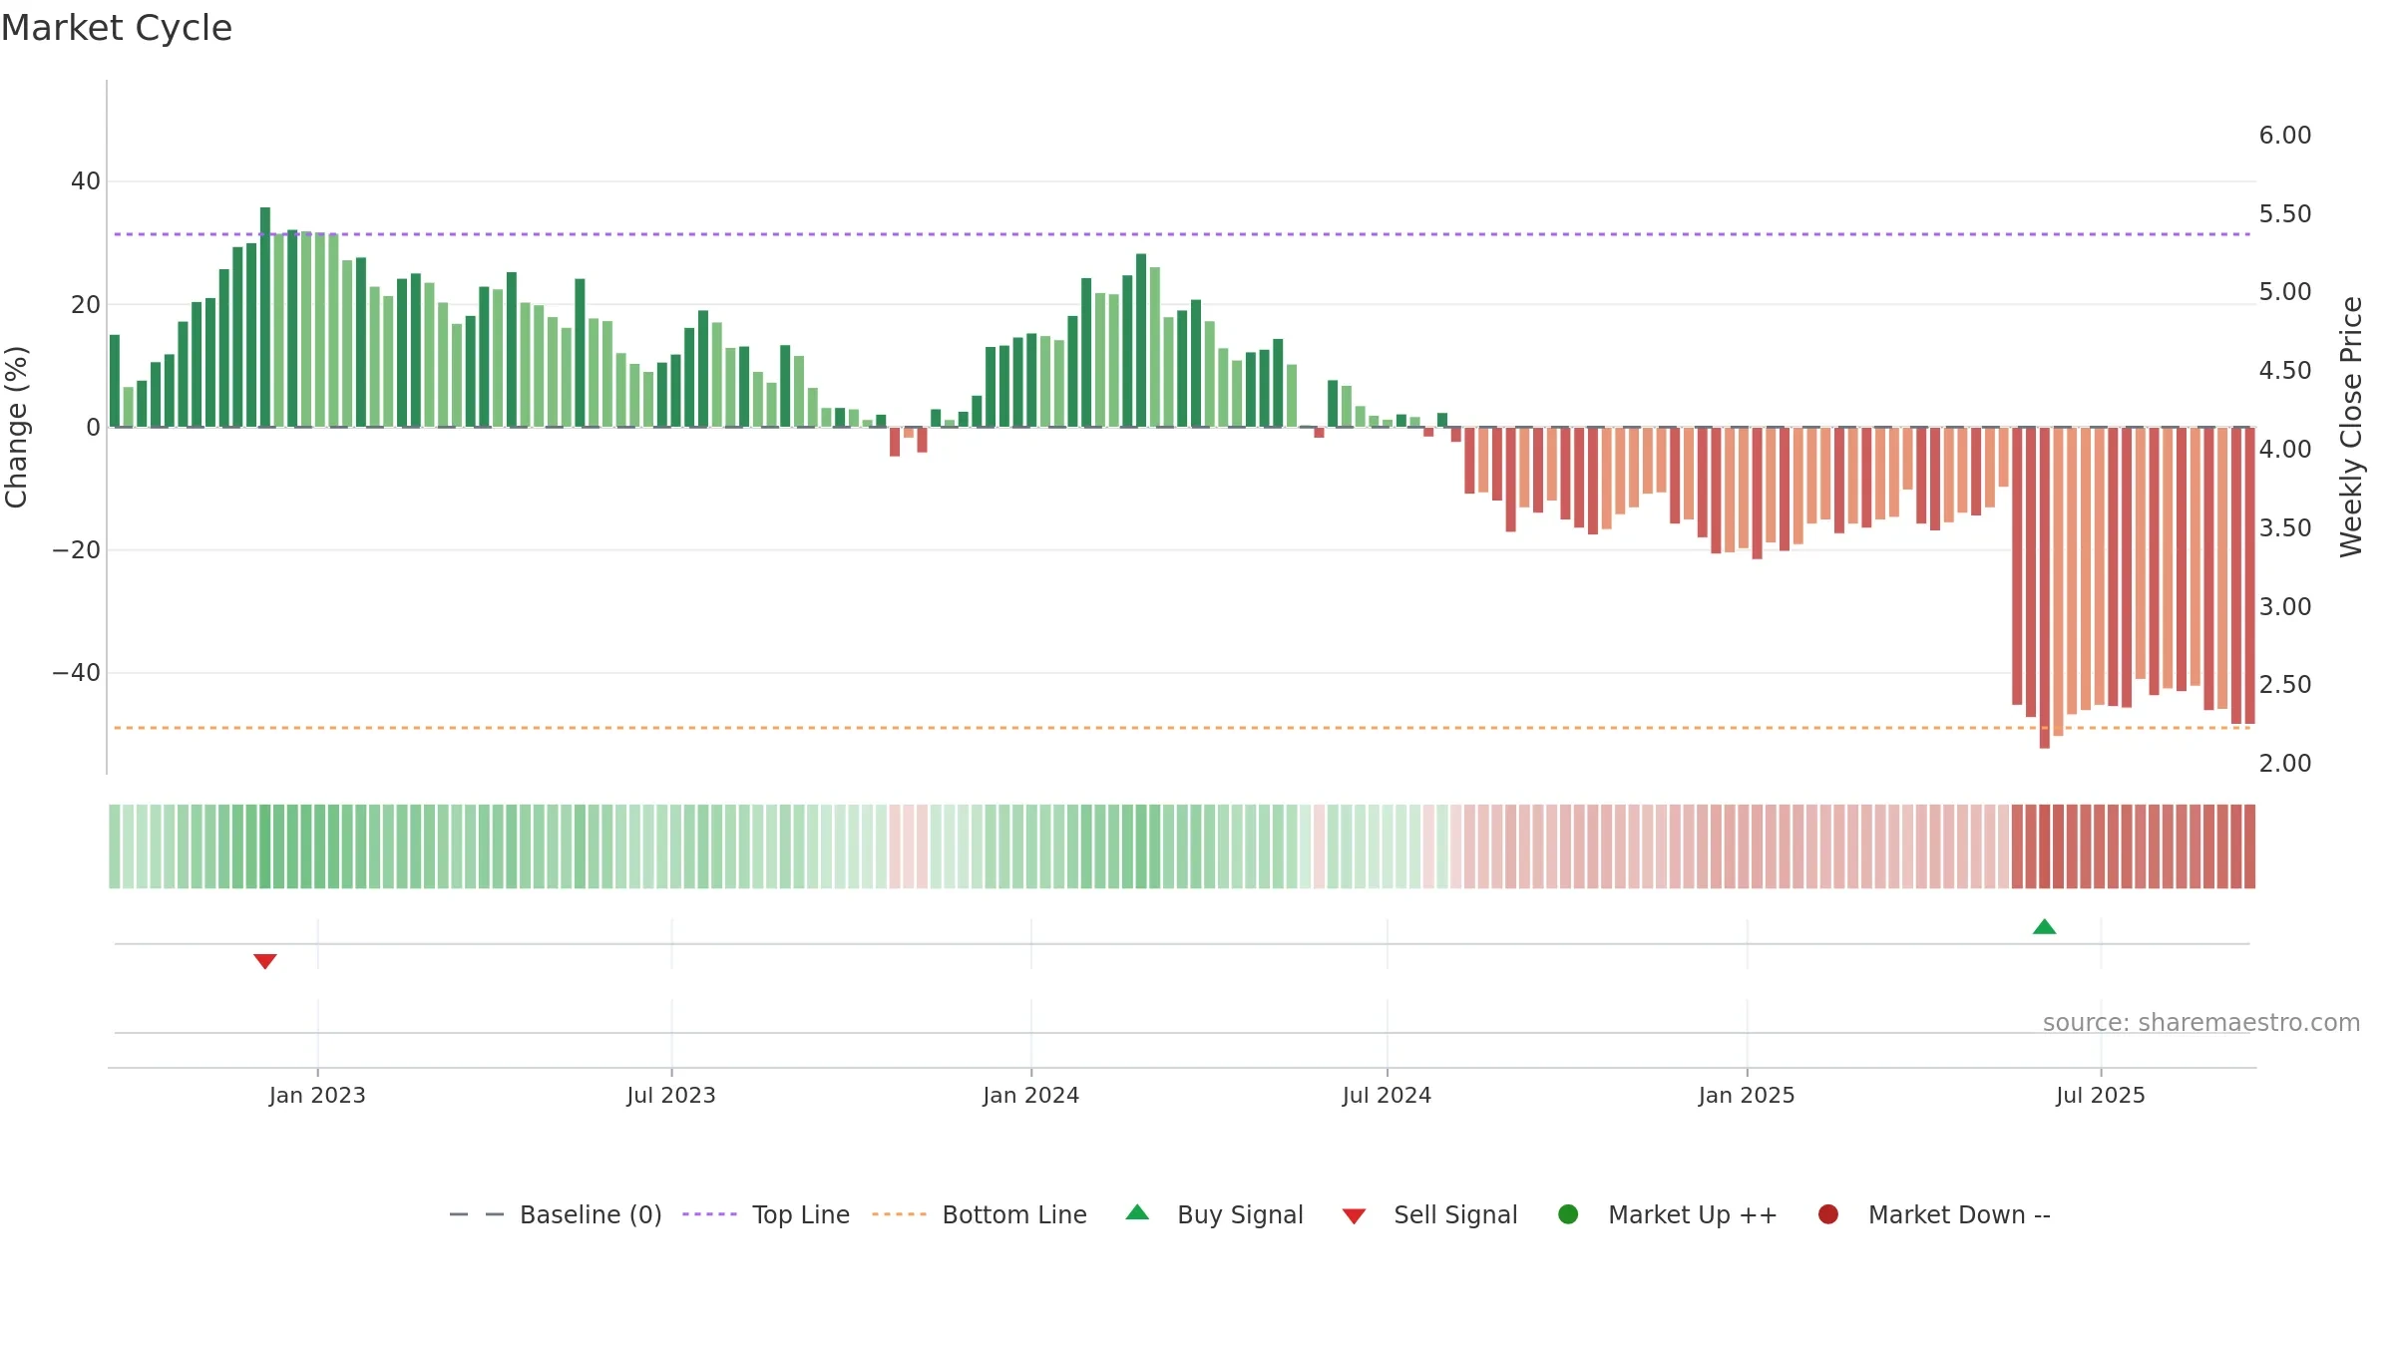Toggle the Market Up ++ legend entry
Screen dimensions: 2394x1346
pos(1668,1214)
